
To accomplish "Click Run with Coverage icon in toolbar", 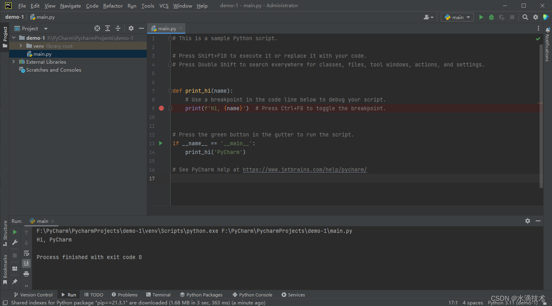I will pos(502,17).
